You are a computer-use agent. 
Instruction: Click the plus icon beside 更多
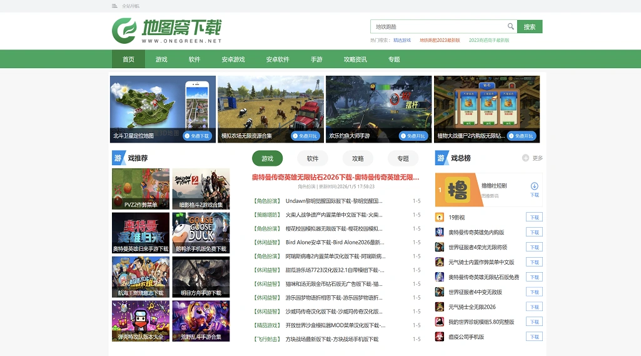point(525,158)
